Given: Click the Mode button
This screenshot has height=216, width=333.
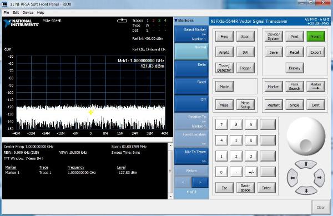Looking at the screenshot, I should [x=224, y=87].
